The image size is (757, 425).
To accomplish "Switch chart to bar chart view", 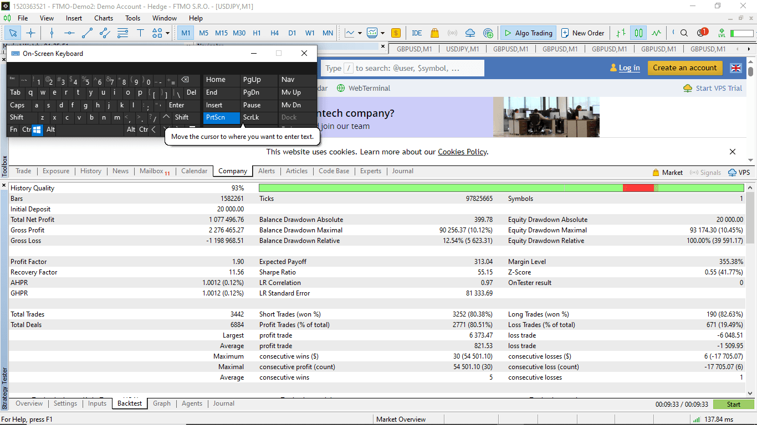I will point(621,33).
